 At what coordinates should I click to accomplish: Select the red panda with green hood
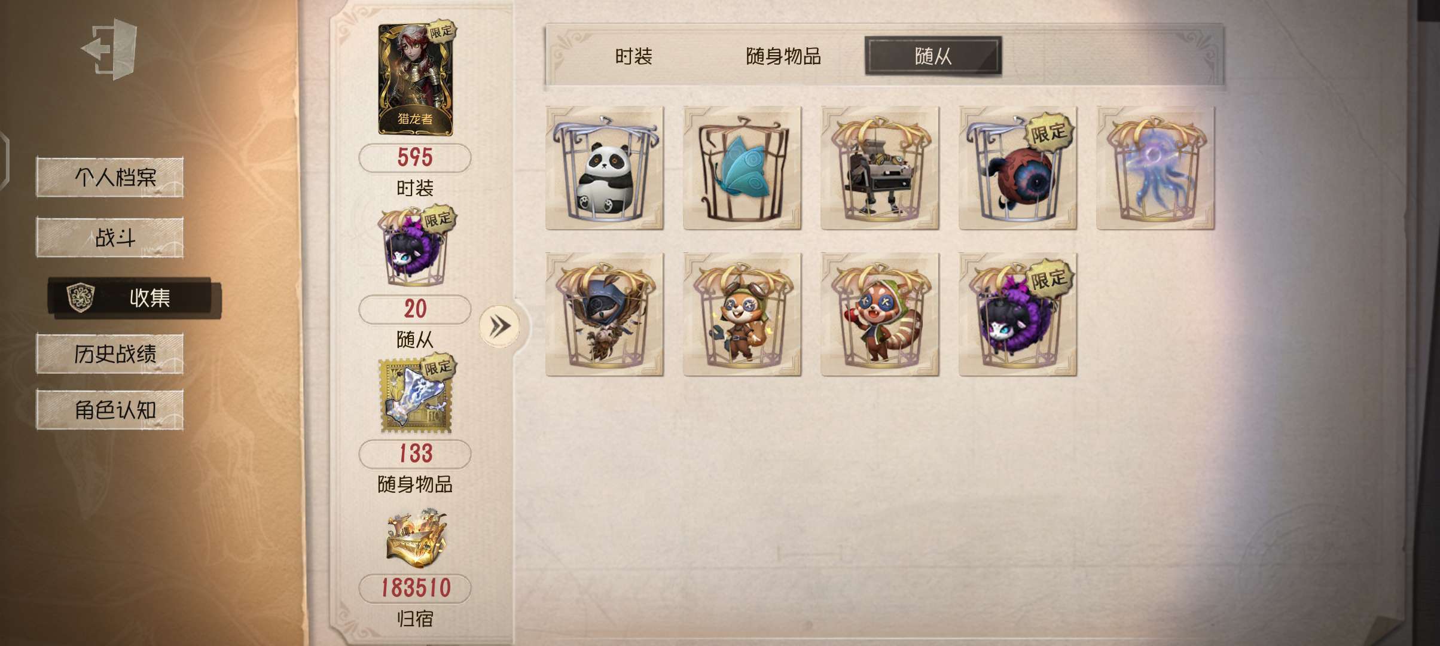[x=880, y=314]
